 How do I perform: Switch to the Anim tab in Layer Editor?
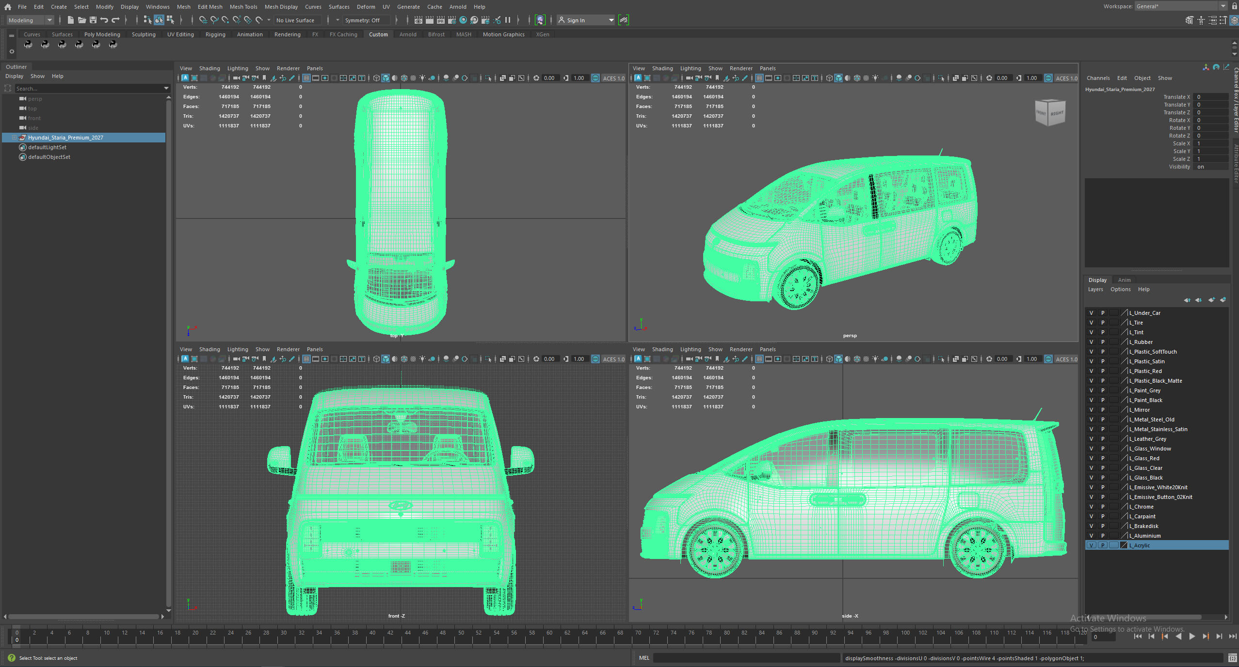coord(1124,280)
